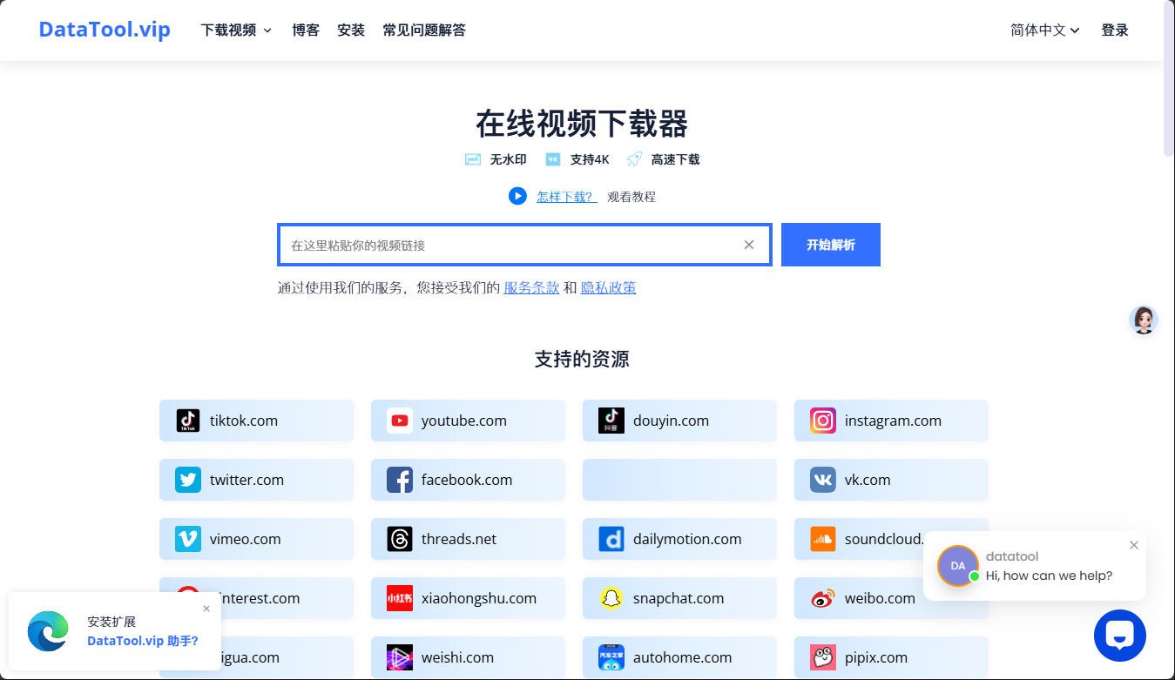Click the blue play tutorial icon
The image size is (1175, 680).
point(517,197)
